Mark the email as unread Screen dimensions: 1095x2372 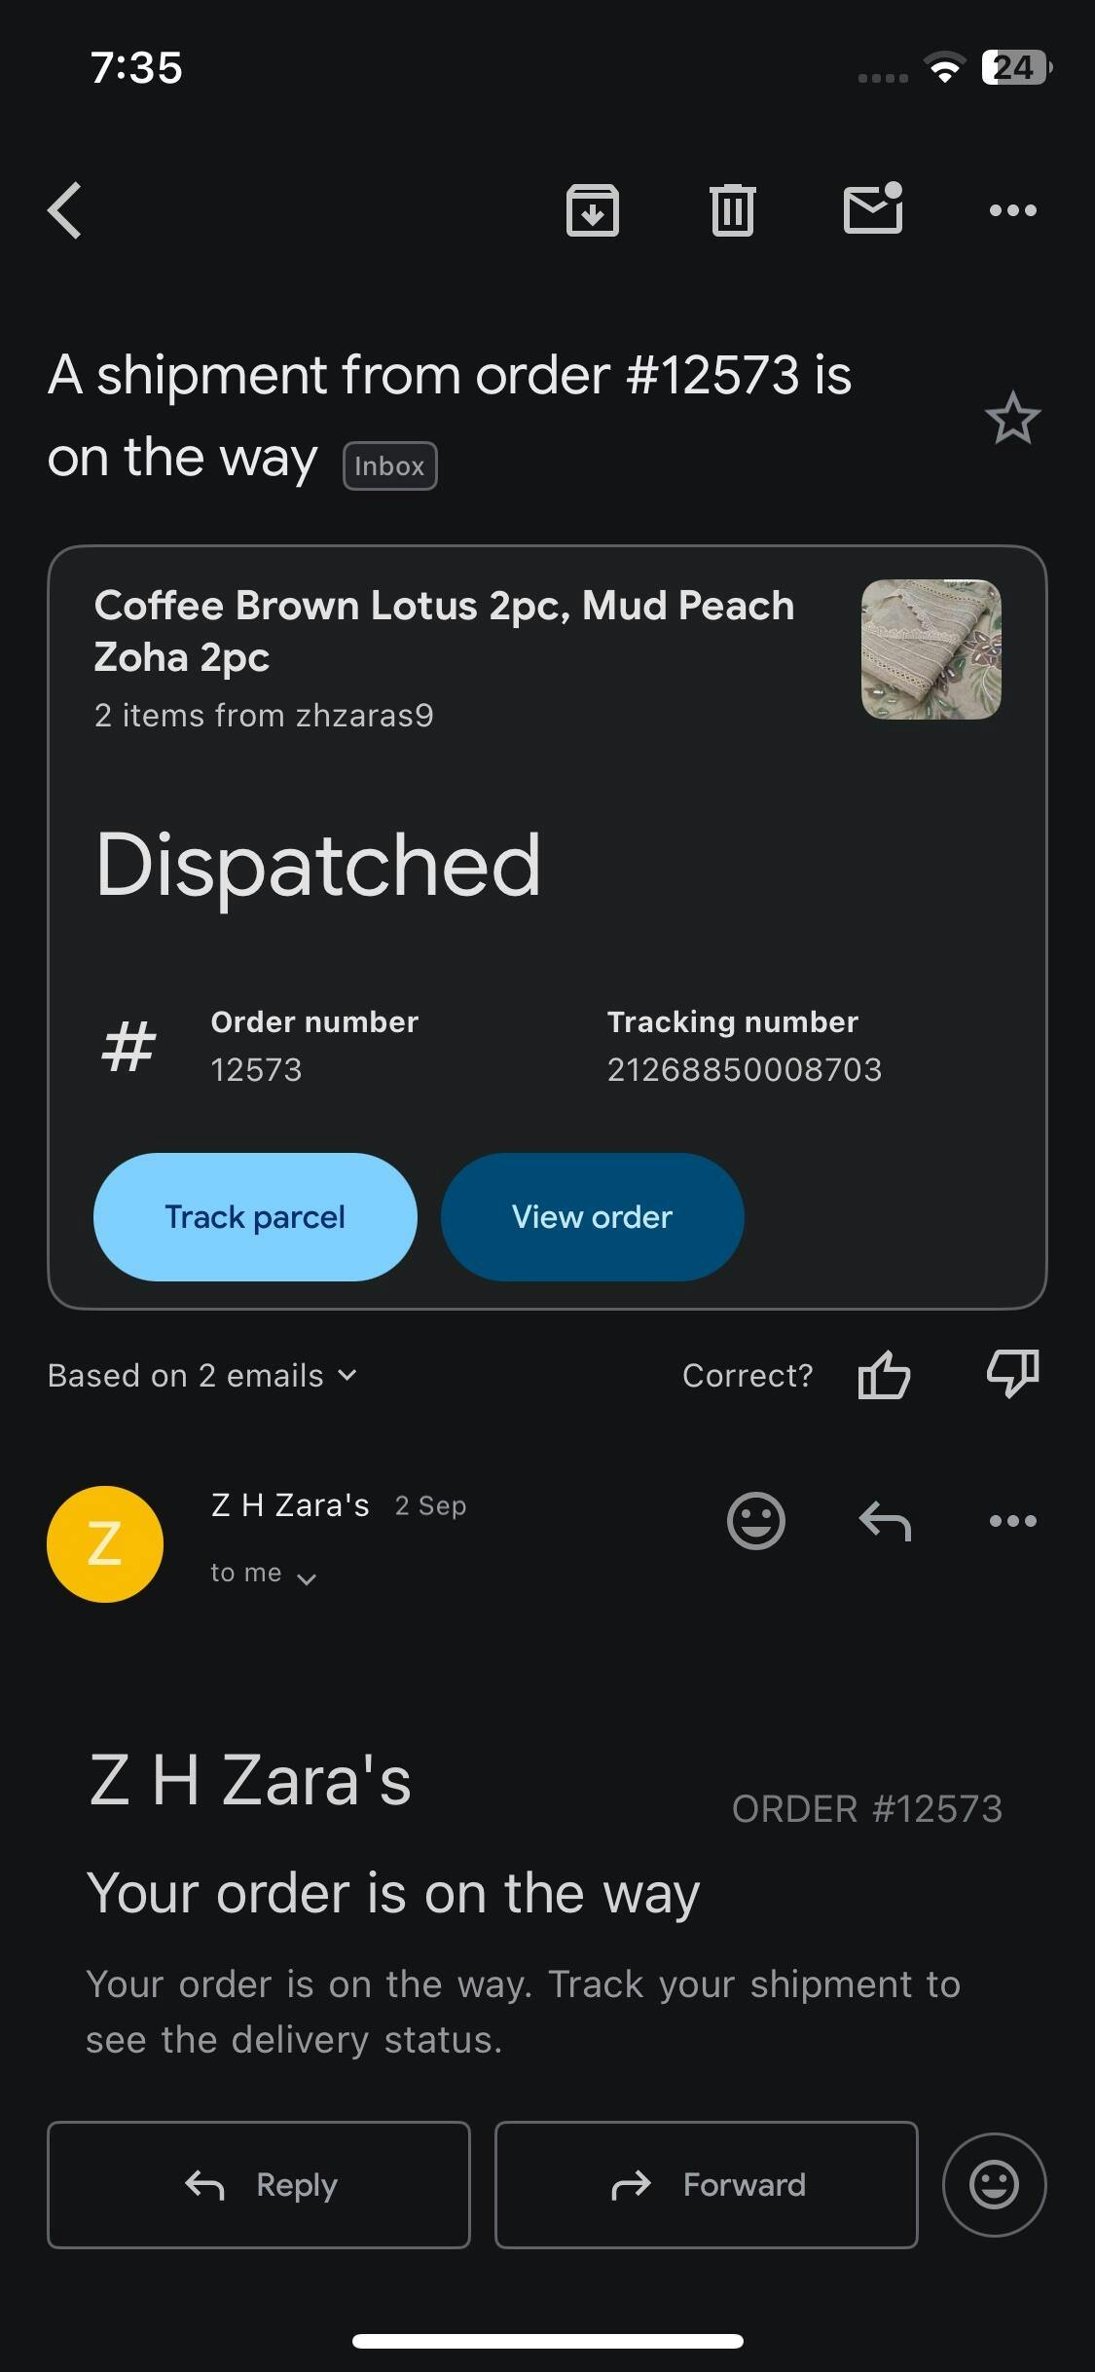(873, 208)
